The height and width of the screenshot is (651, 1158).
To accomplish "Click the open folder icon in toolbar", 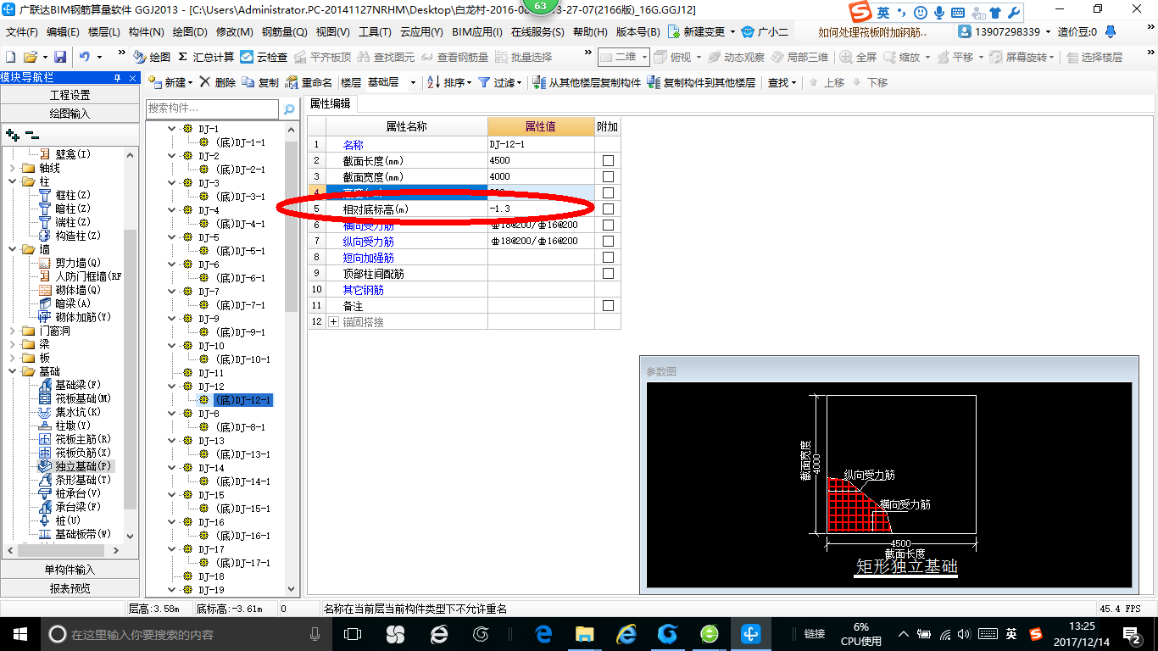I will (x=30, y=57).
